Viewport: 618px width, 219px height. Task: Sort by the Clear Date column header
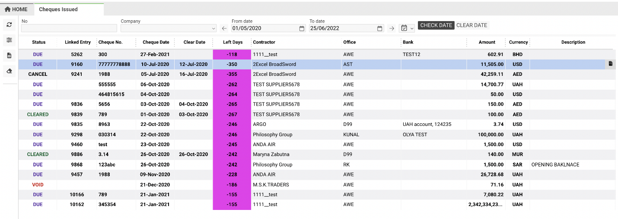point(194,42)
